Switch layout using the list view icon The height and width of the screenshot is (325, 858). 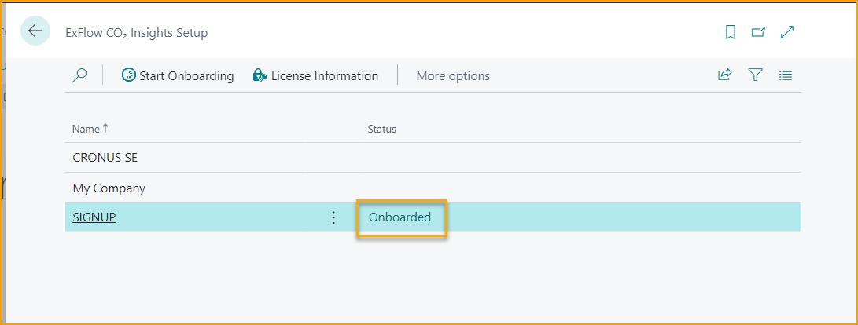tap(785, 75)
